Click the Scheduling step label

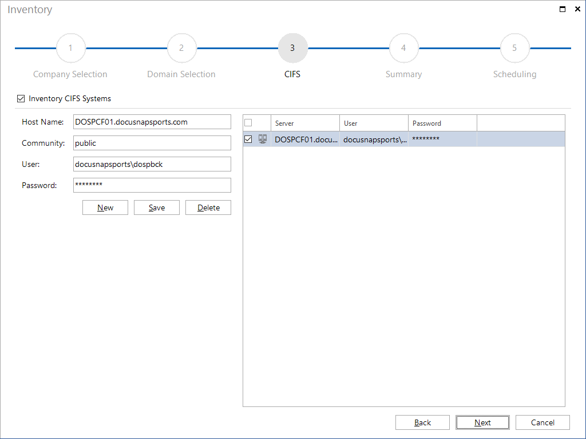point(514,74)
